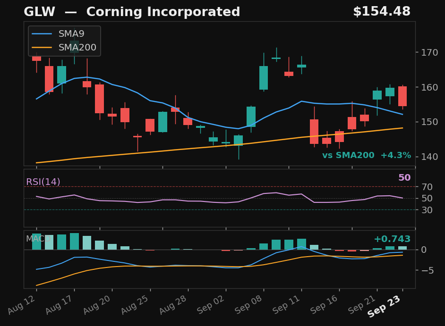The width and height of the screenshot is (445, 326).
Task: Click the SMA9 legend label
Action: [71, 34]
